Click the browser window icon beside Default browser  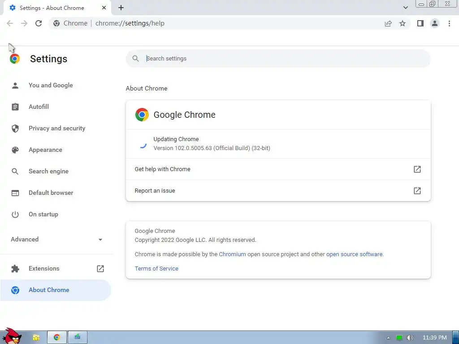pos(15,193)
